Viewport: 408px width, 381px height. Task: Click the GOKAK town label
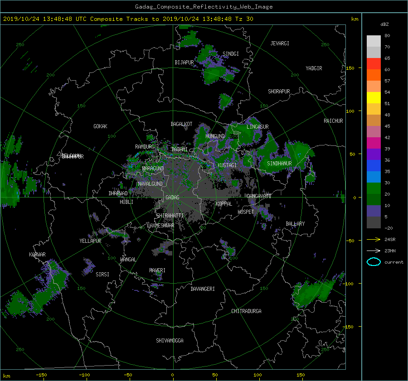100,126
